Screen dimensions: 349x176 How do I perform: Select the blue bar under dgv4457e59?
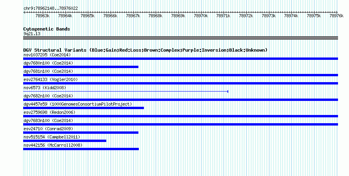coord(84,108)
